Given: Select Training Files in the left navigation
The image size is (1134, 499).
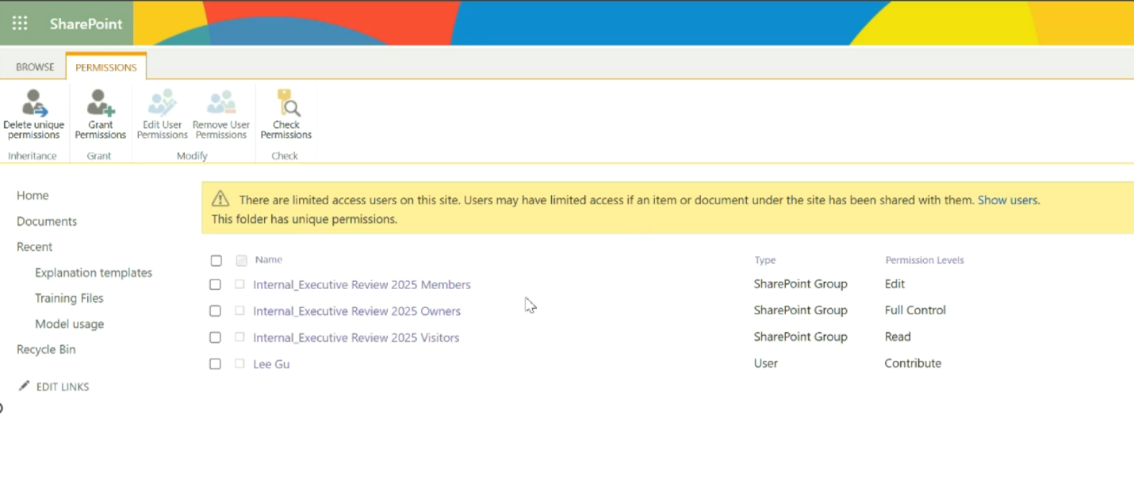Looking at the screenshot, I should point(69,298).
